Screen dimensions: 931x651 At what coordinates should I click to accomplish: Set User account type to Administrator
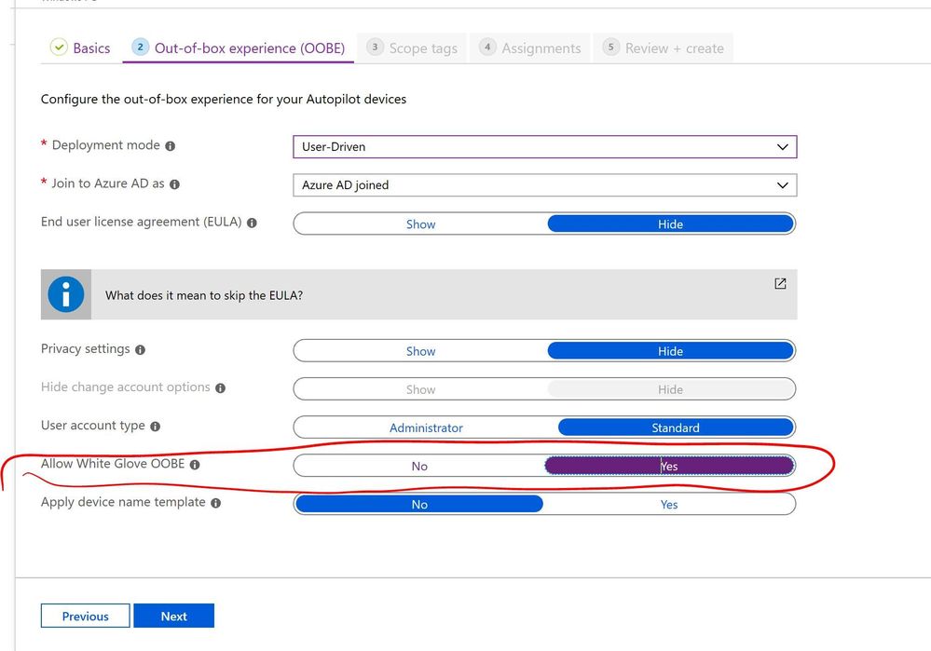[426, 427]
